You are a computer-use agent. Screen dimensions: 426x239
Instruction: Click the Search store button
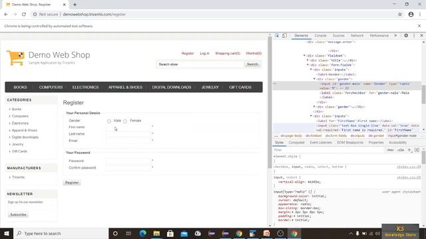click(252, 64)
